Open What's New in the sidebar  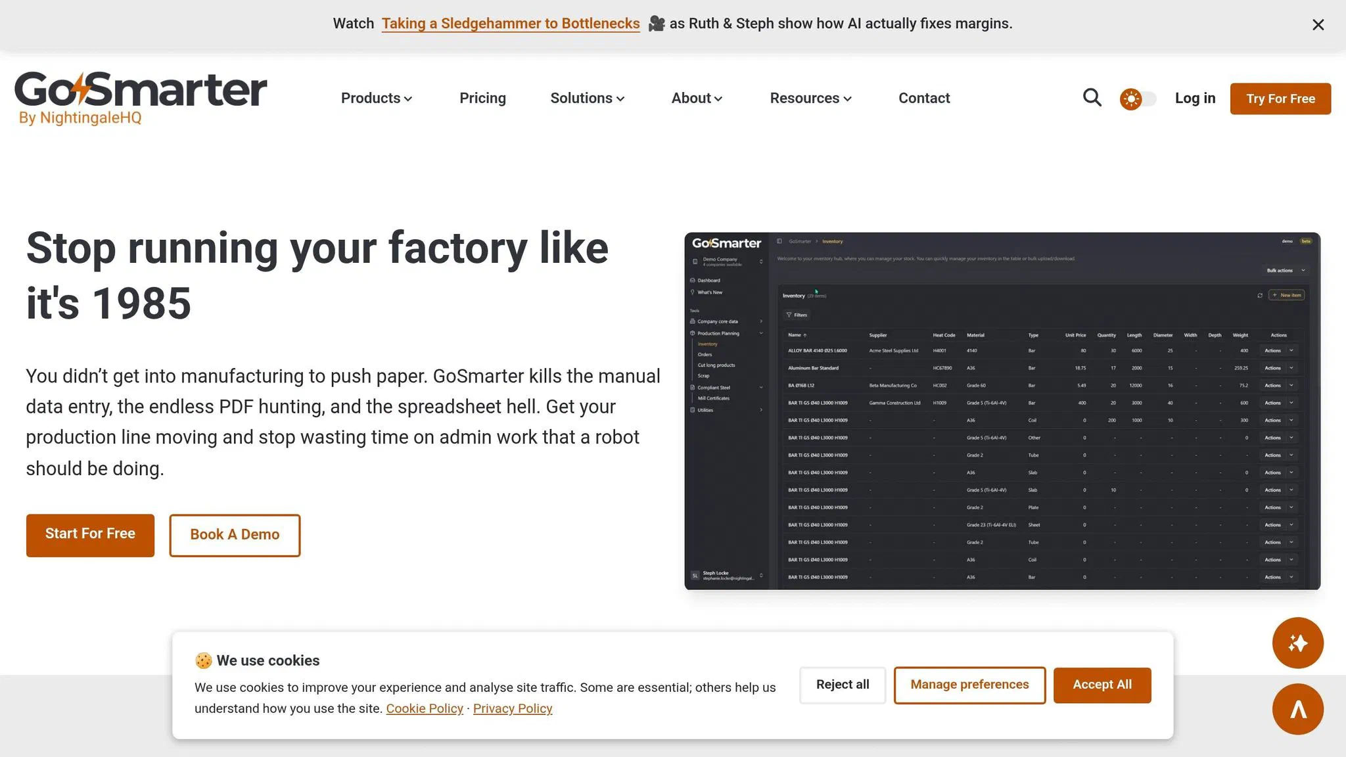710,292
